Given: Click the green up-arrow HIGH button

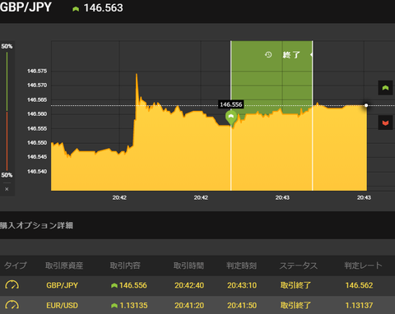Looking at the screenshot, I should (x=385, y=88).
